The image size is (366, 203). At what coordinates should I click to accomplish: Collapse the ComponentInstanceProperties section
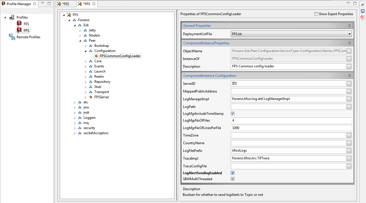tap(349, 43)
